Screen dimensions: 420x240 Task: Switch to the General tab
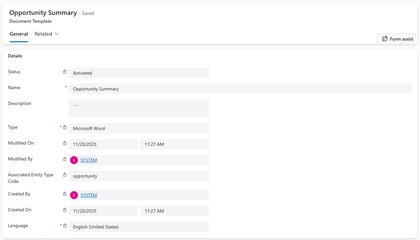(x=19, y=34)
